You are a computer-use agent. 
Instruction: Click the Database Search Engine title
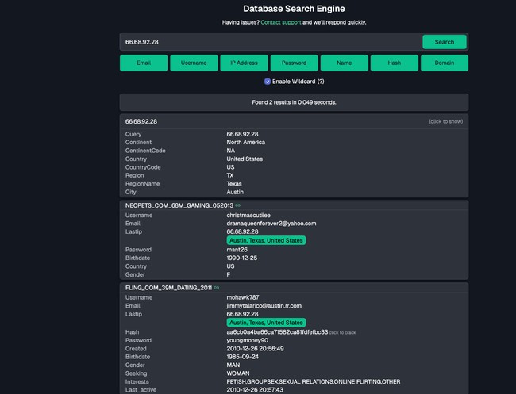click(294, 9)
